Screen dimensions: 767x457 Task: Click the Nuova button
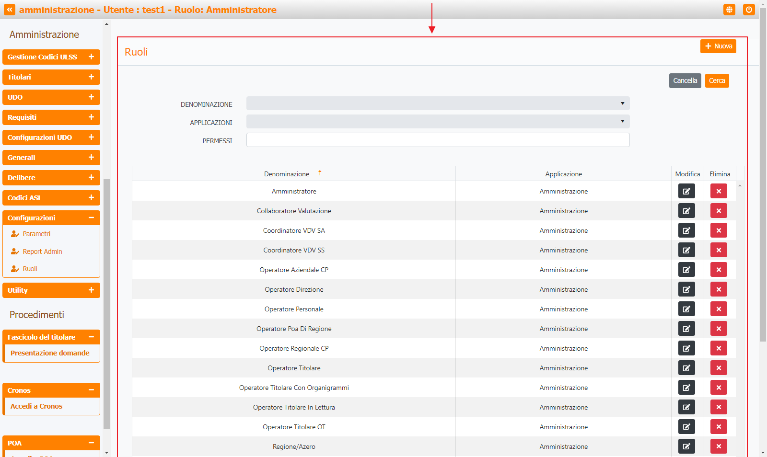(718, 46)
